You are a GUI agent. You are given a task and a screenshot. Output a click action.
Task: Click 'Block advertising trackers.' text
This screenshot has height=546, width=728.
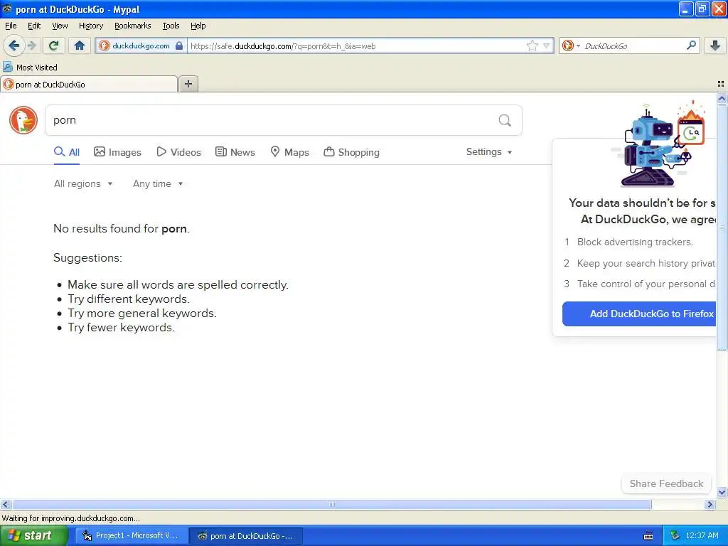point(635,242)
